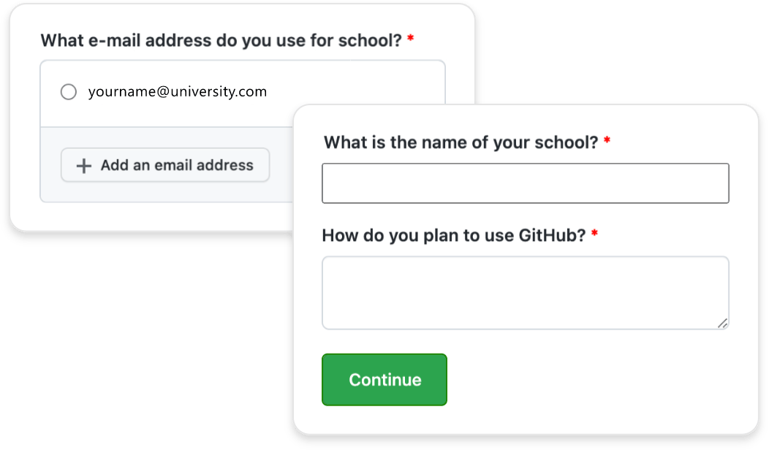Focus the school name input field
The height and width of the screenshot is (450, 769).
525,183
